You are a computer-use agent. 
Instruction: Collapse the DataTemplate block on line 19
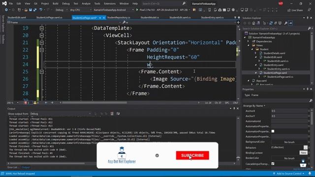(41, 28)
